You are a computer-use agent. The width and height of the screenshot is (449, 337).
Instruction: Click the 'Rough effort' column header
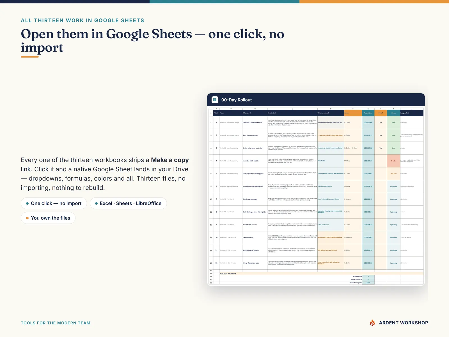click(x=412, y=113)
